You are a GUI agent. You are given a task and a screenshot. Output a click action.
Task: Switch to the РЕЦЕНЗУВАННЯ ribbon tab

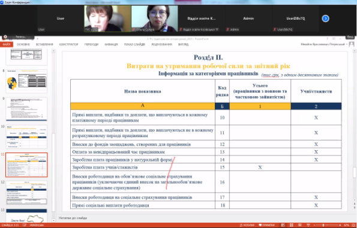(161, 44)
